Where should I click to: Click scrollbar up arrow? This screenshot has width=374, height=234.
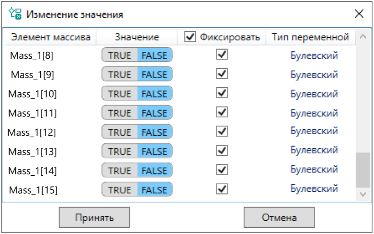pos(362,37)
